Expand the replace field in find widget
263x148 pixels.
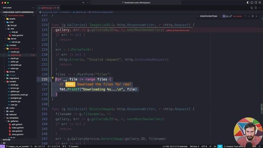(x=198, y=16)
